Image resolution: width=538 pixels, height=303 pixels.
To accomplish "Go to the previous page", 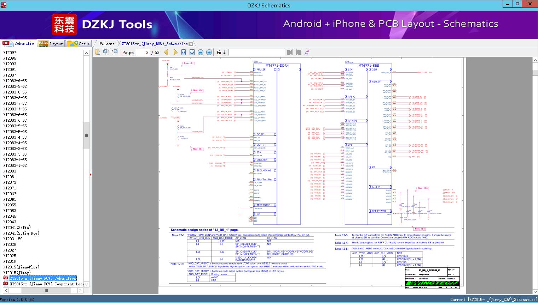I will (166, 52).
